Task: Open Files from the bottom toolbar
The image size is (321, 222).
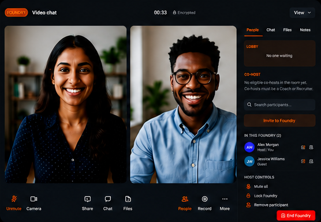Action: (128, 202)
